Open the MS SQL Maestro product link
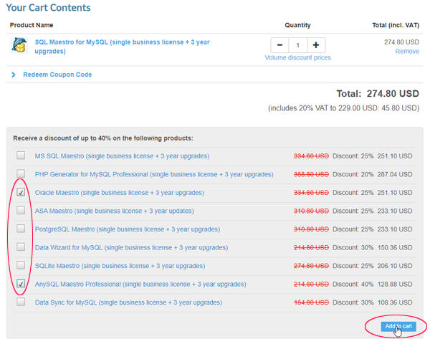 (x=122, y=156)
